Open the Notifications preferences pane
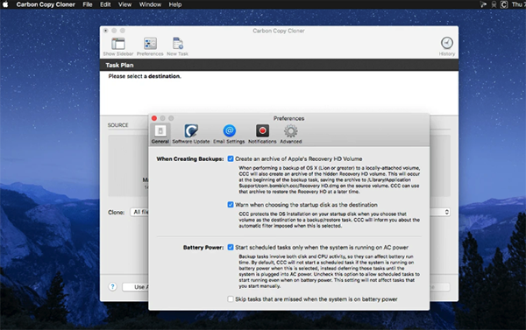 [262, 134]
